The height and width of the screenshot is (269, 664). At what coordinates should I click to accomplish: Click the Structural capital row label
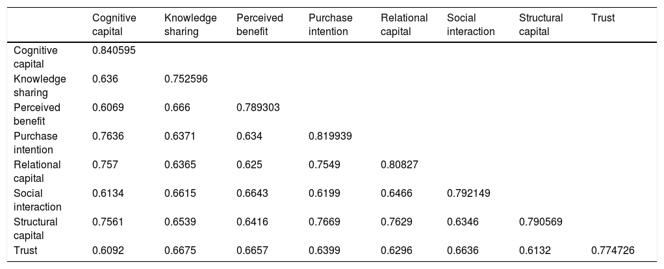35,229
